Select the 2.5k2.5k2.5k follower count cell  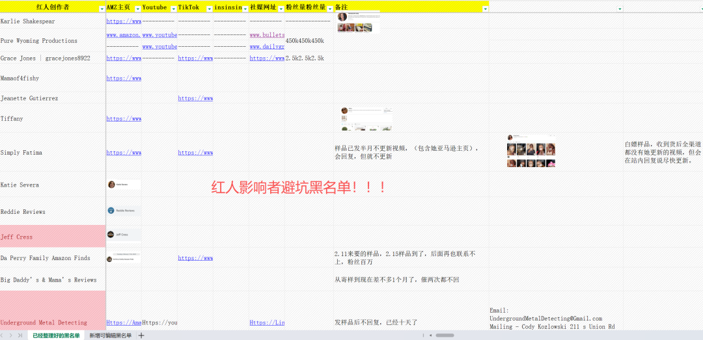click(309, 59)
